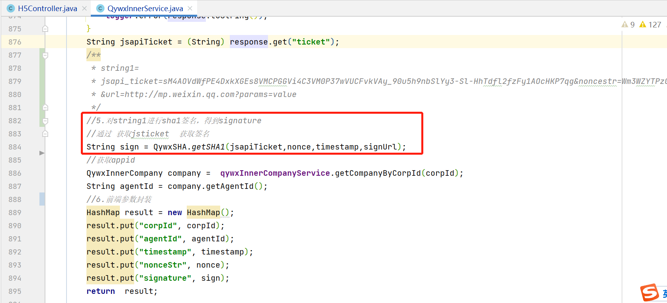Click the string1= comment on line 171

point(115,68)
